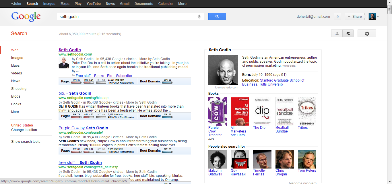Click the vertical scrollbar up arrow
The image size is (392, 184).
coord(389,2)
